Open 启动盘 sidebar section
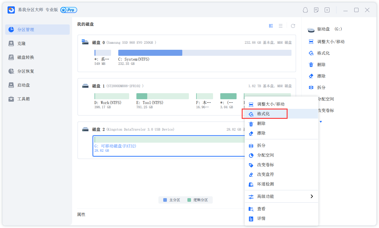This screenshot has width=379, height=228. [x=23, y=85]
